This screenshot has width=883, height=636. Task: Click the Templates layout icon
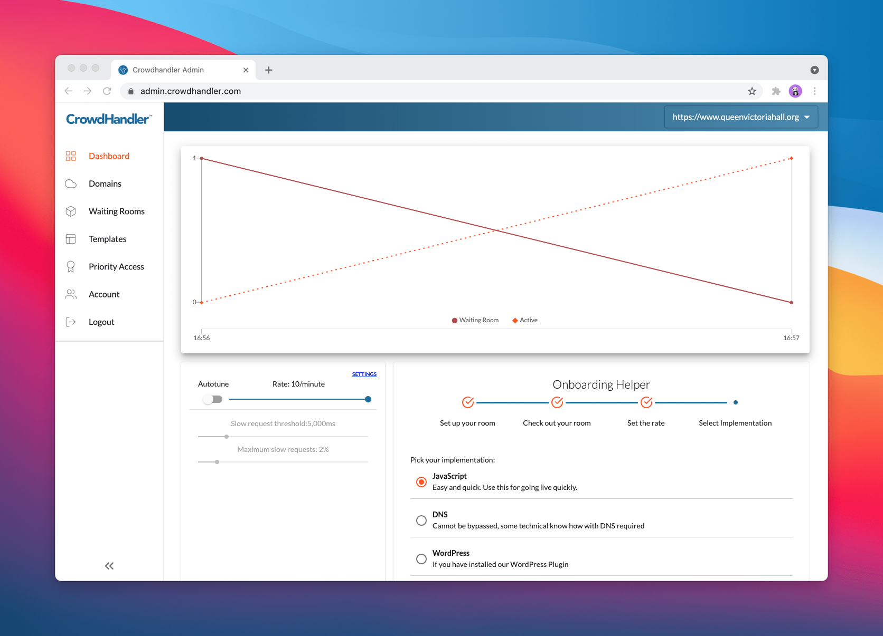click(71, 239)
